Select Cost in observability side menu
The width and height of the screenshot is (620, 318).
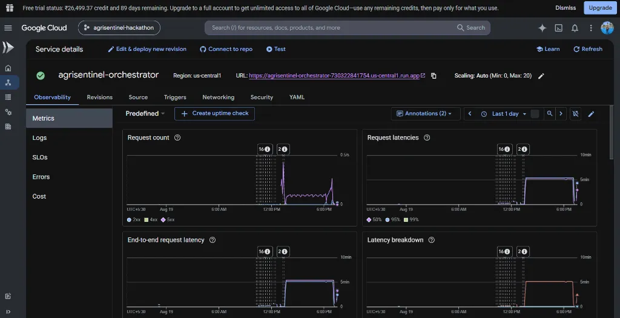click(x=69, y=196)
